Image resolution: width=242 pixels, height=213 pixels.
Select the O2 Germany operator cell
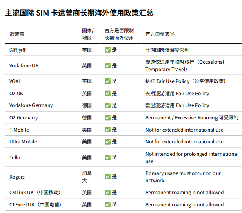coord(23,118)
